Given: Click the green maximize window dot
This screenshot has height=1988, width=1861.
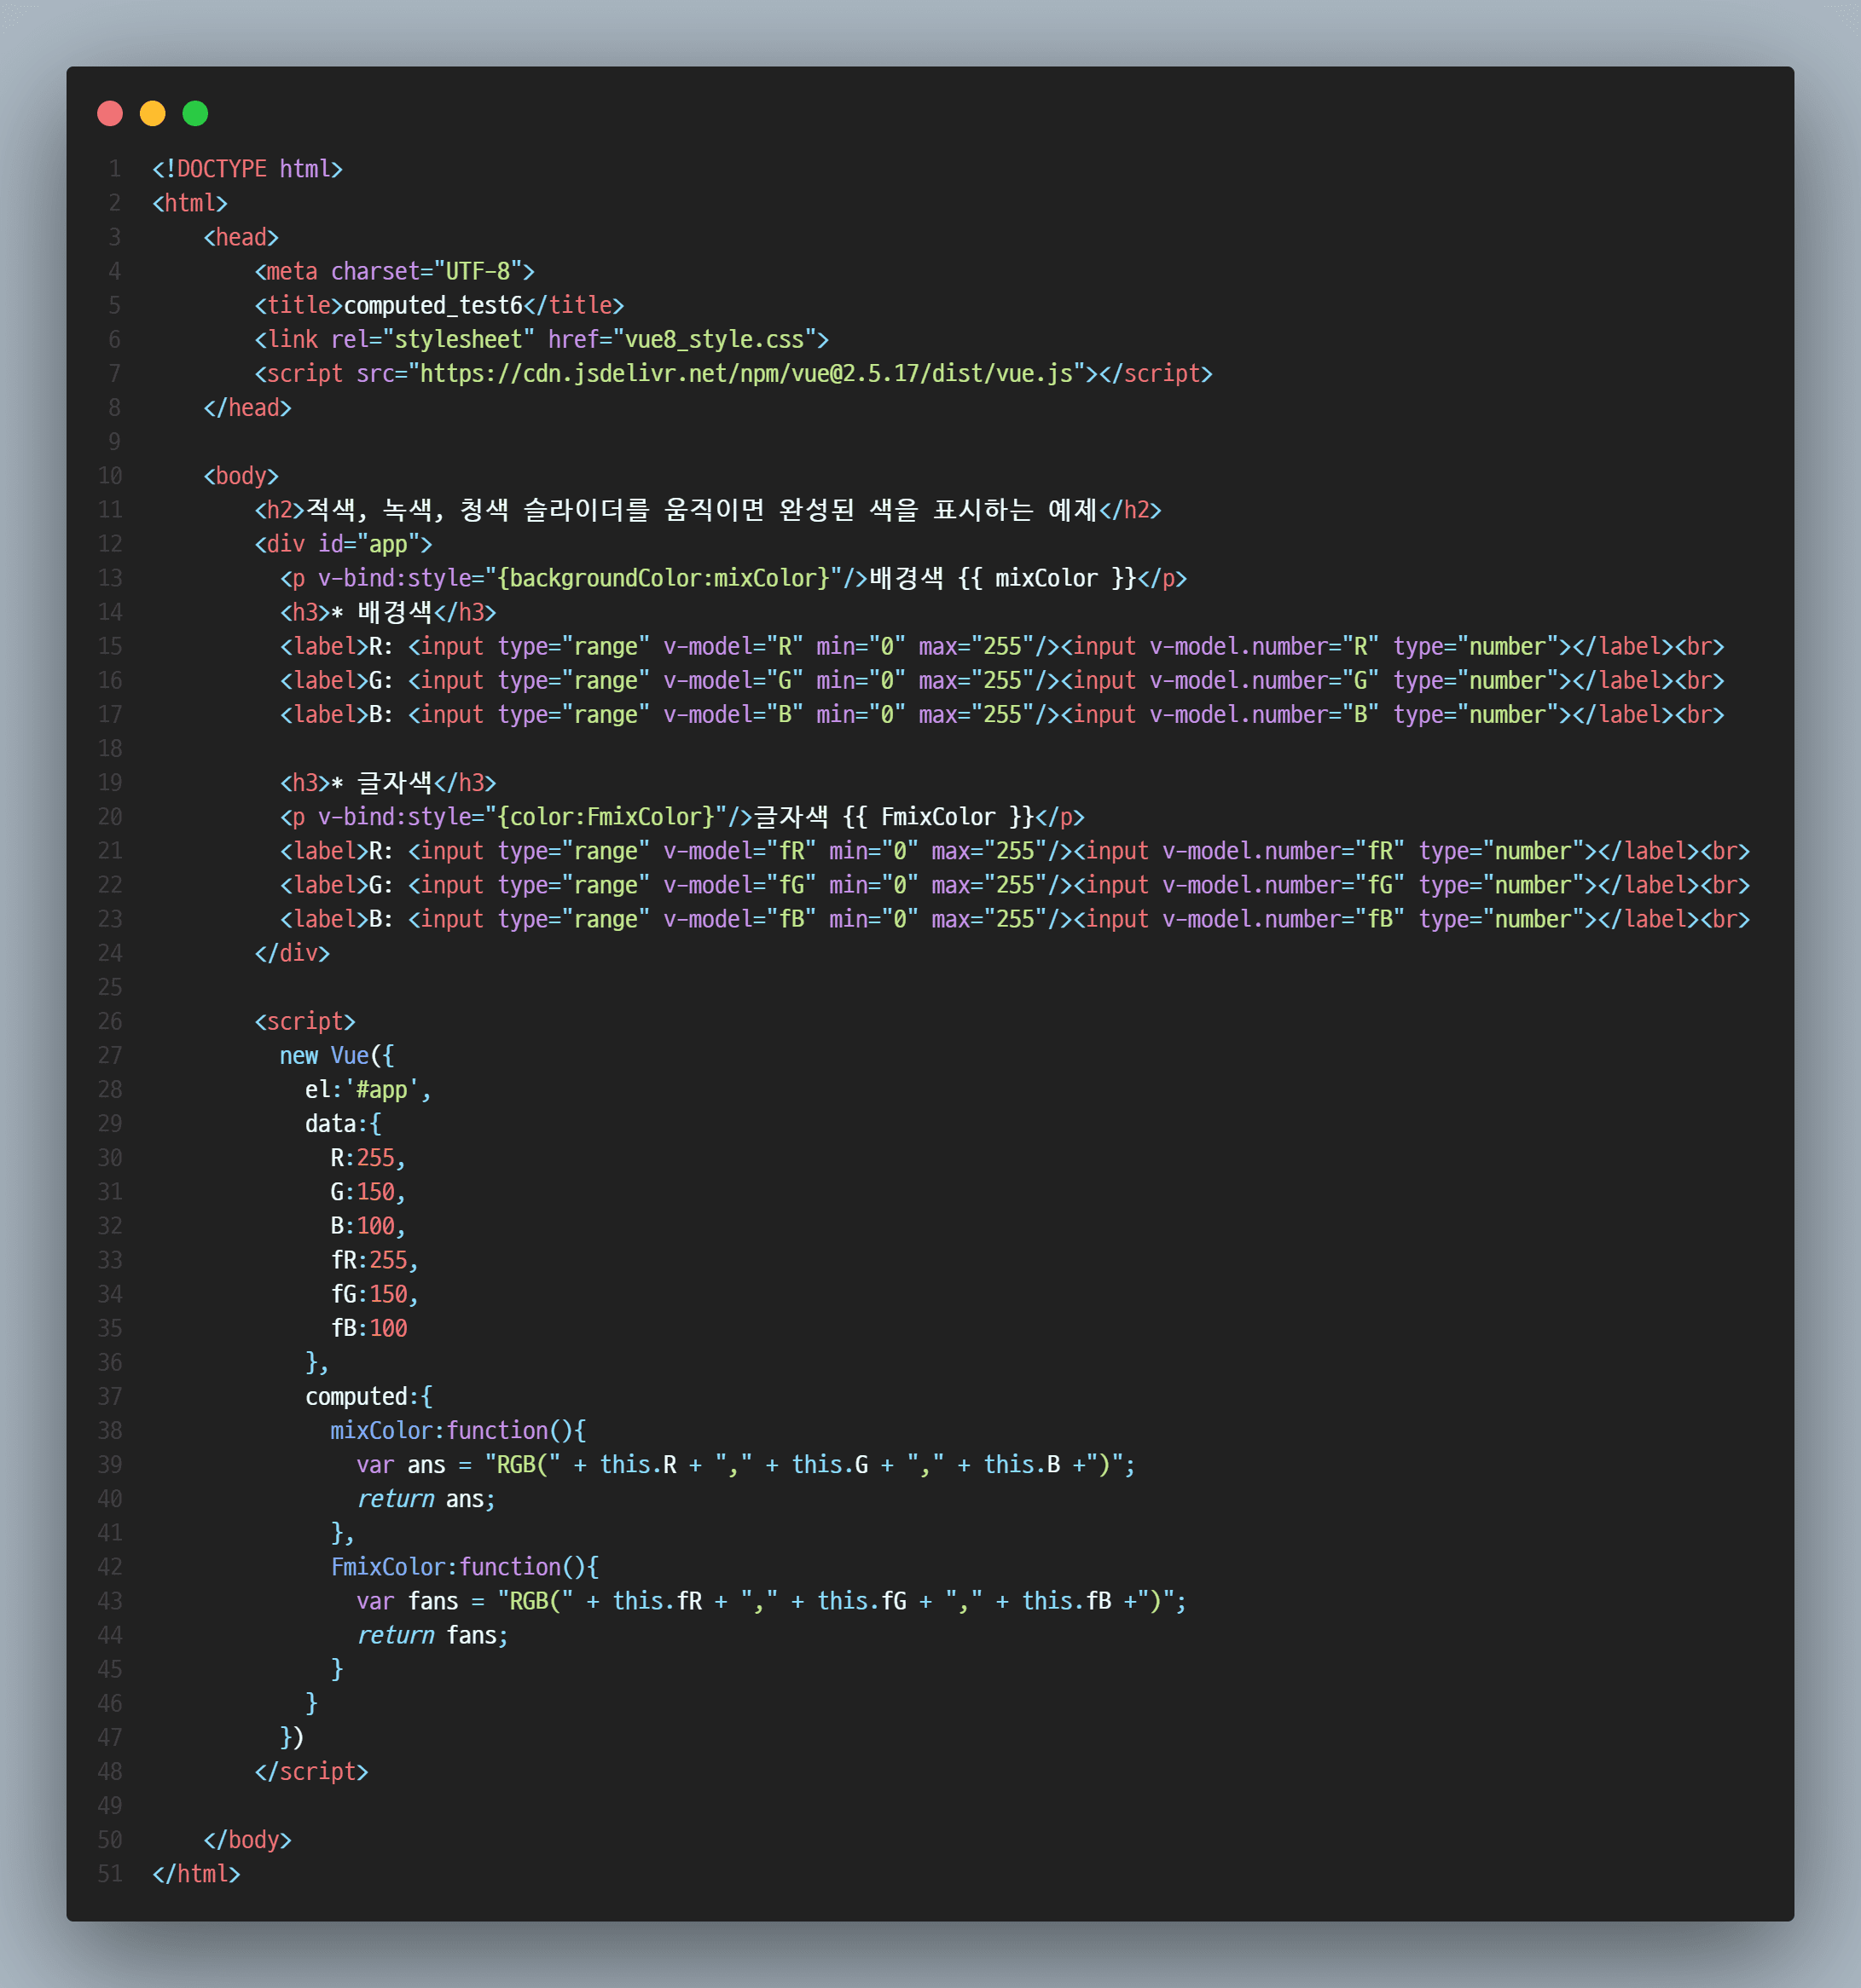Looking at the screenshot, I should tap(196, 114).
